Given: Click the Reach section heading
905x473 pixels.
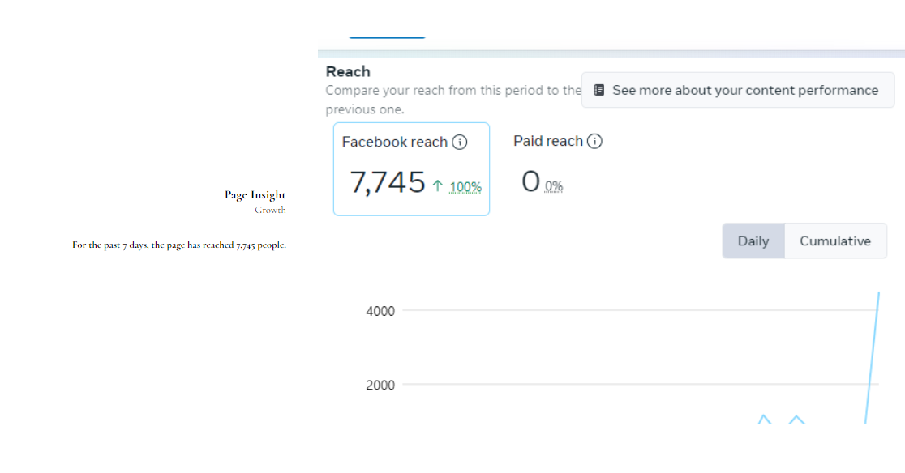Looking at the screenshot, I should (x=348, y=71).
